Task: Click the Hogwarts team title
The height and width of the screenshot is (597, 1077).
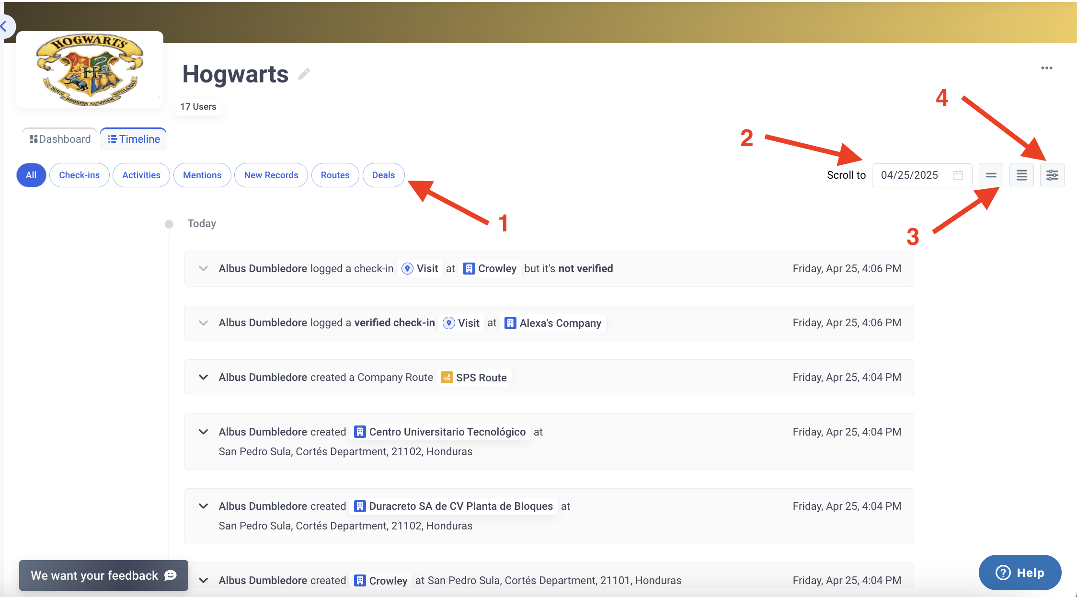Action: coord(235,74)
